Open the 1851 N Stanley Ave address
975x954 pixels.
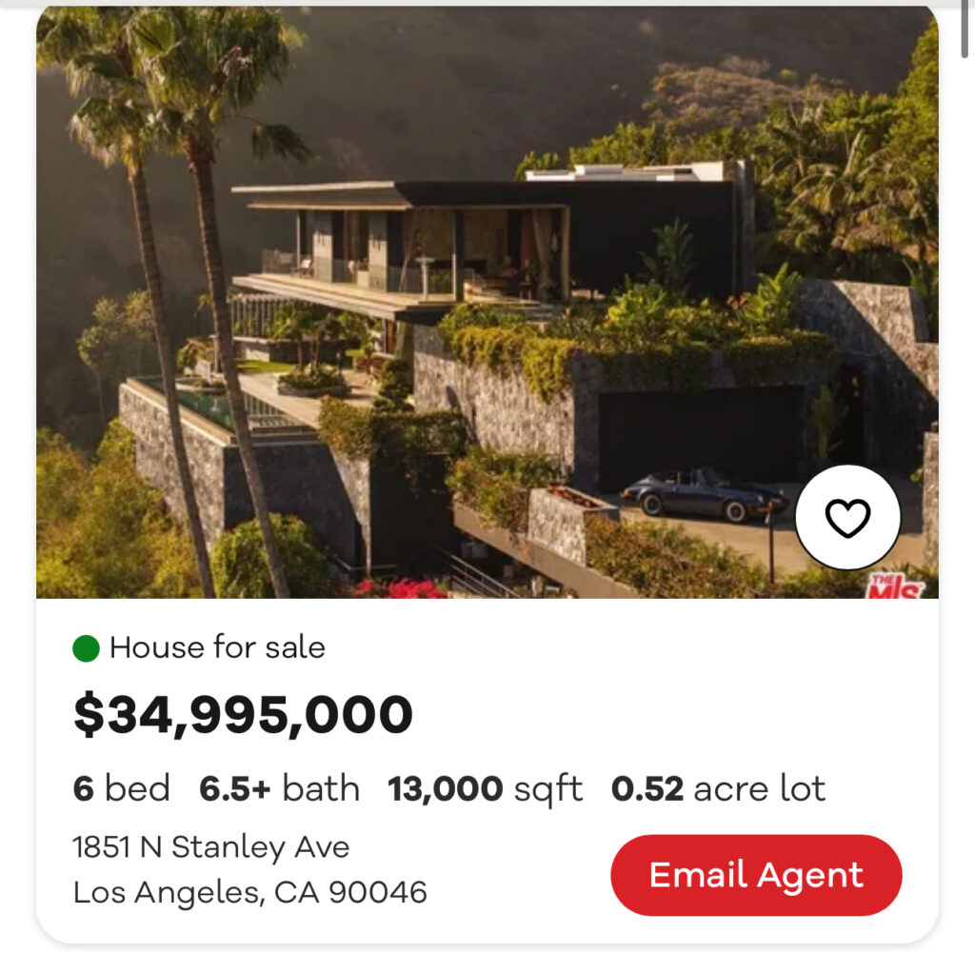(x=211, y=847)
